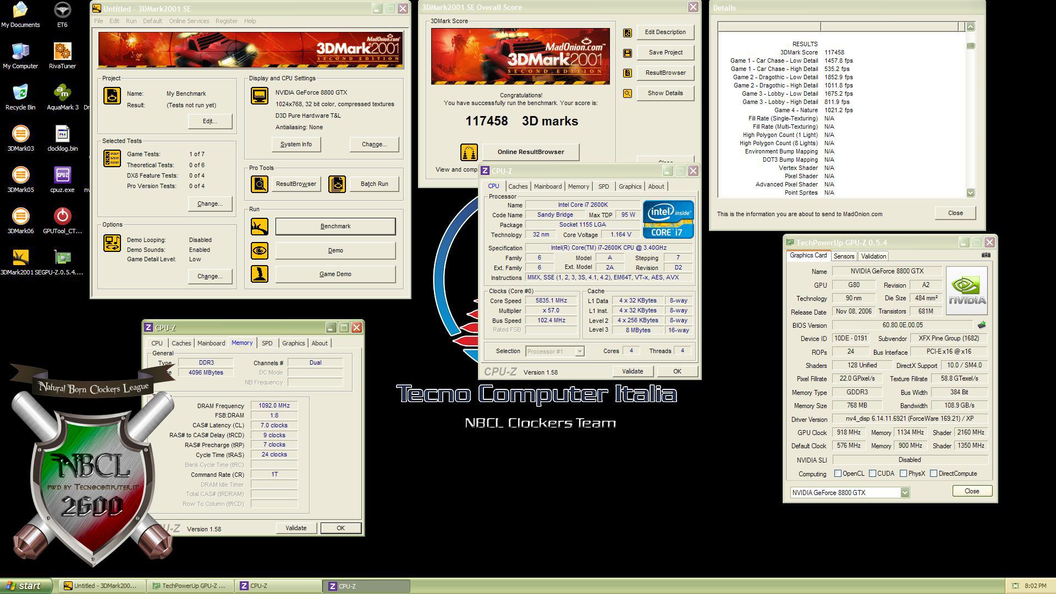Switch to the Sensors tab in GPU-Z
This screenshot has width=1056, height=594.
pyautogui.click(x=844, y=256)
